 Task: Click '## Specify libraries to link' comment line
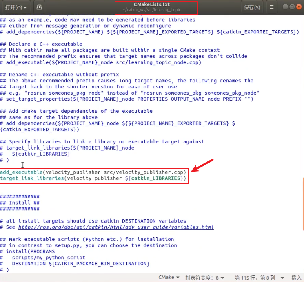pos(102,141)
